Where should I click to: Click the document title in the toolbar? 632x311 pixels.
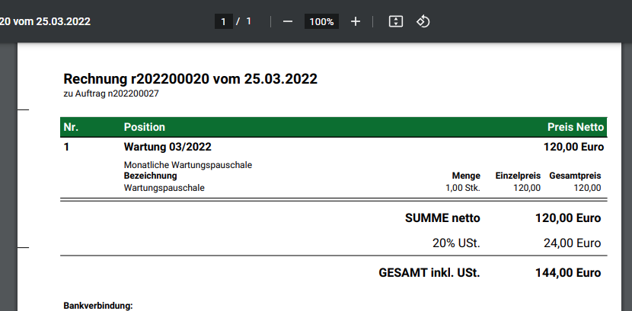(46, 21)
